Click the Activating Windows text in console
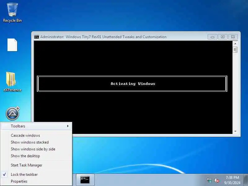The image size is (248, 186). pyautogui.click(x=133, y=84)
